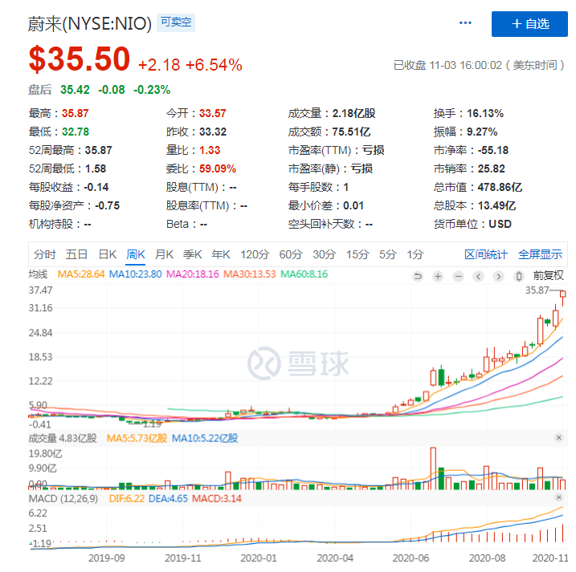Click the MA60:8.16 legend label
Image resolution: width=576 pixels, height=572 pixels.
click(304, 274)
